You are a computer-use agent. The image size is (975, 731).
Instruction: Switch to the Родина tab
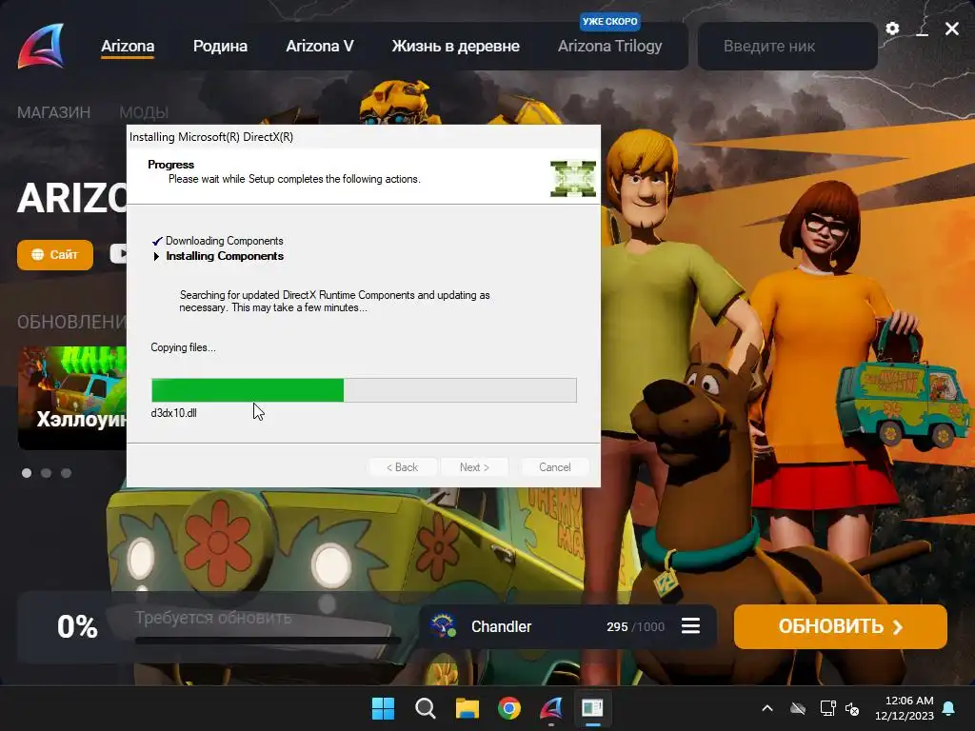pyautogui.click(x=220, y=46)
